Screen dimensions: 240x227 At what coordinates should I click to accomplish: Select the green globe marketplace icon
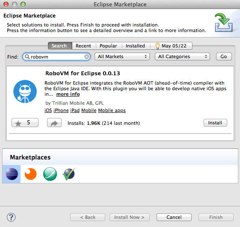[50, 174]
